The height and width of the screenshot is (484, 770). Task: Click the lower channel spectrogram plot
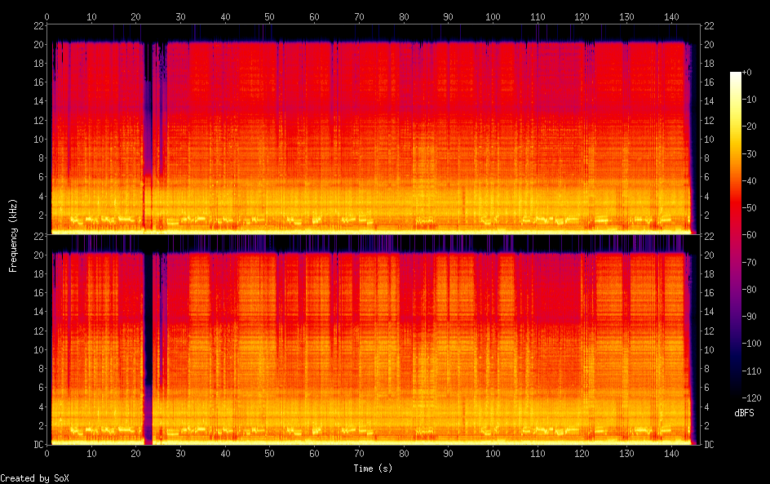click(373, 340)
